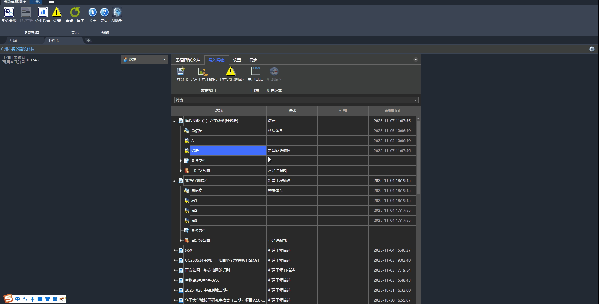Click the 工程导出 project export icon
Image resolution: width=599 pixels, height=304 pixels.
click(180, 72)
